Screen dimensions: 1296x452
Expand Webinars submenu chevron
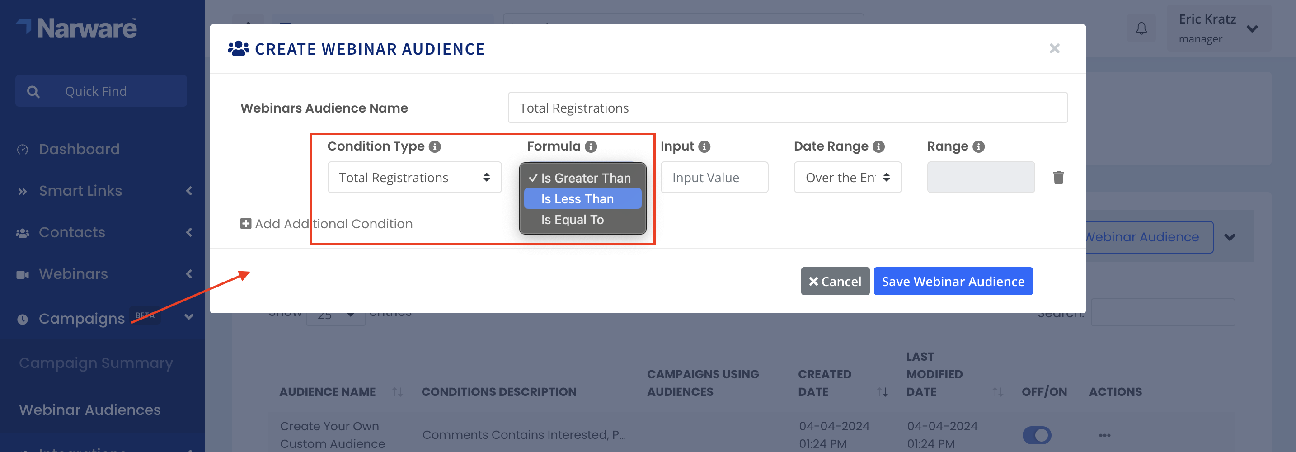click(x=189, y=274)
